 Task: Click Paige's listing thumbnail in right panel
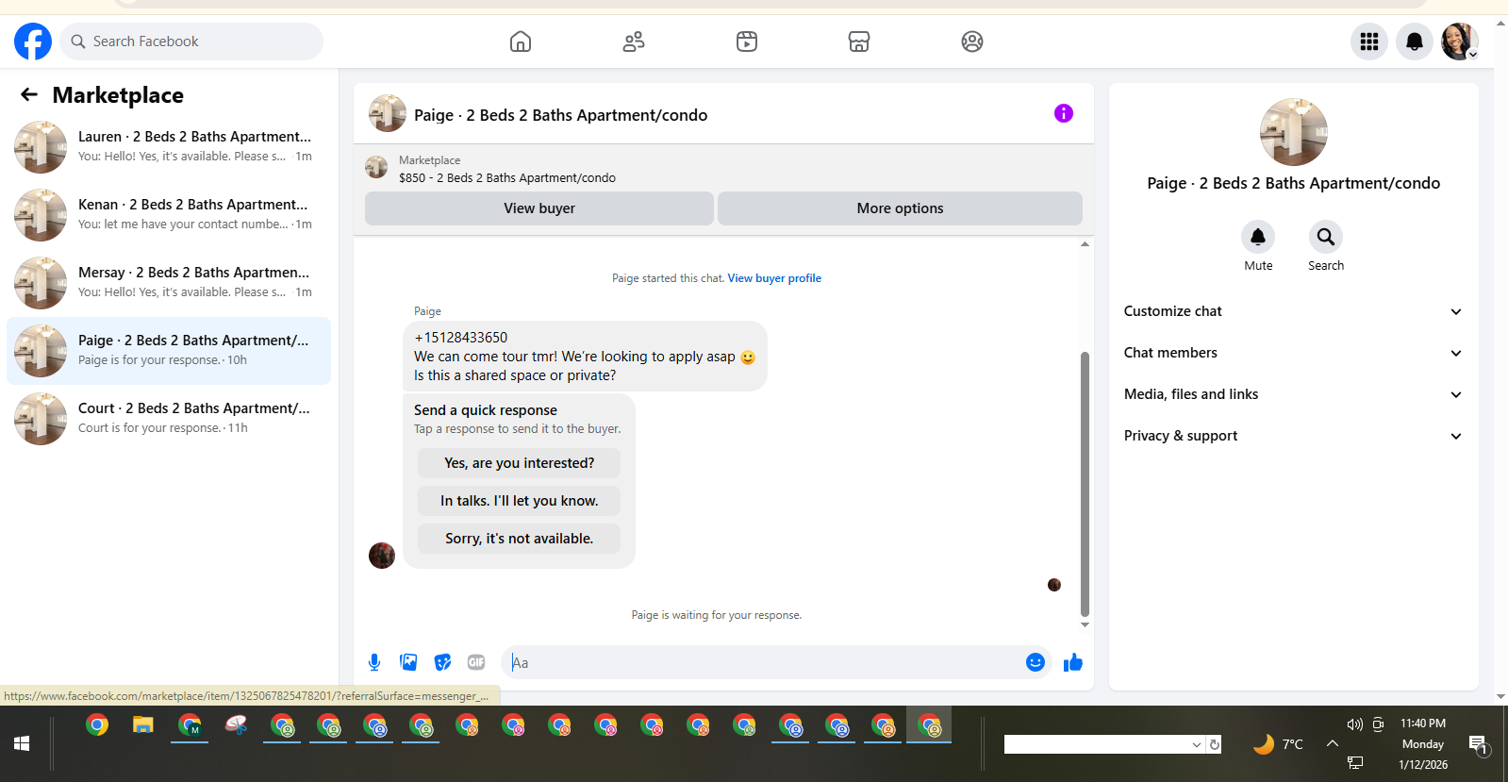(1294, 132)
